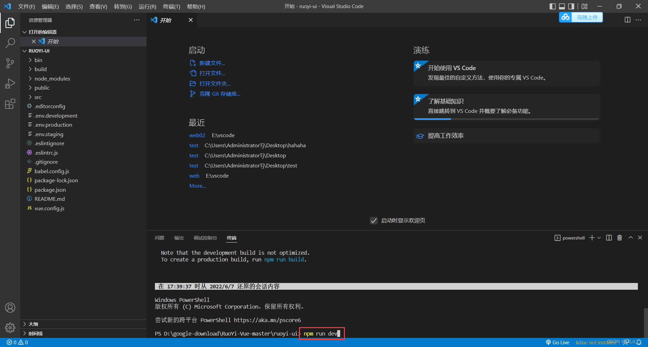Close the terminal panel

click(x=640, y=238)
